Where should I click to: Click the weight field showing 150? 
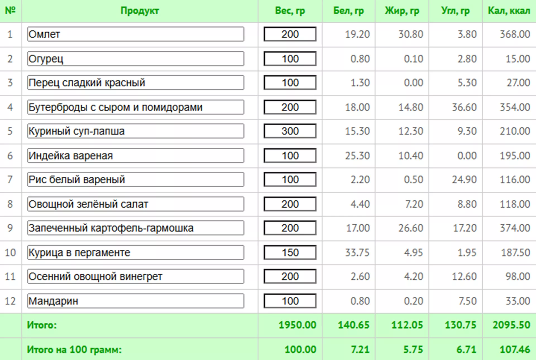(290, 253)
